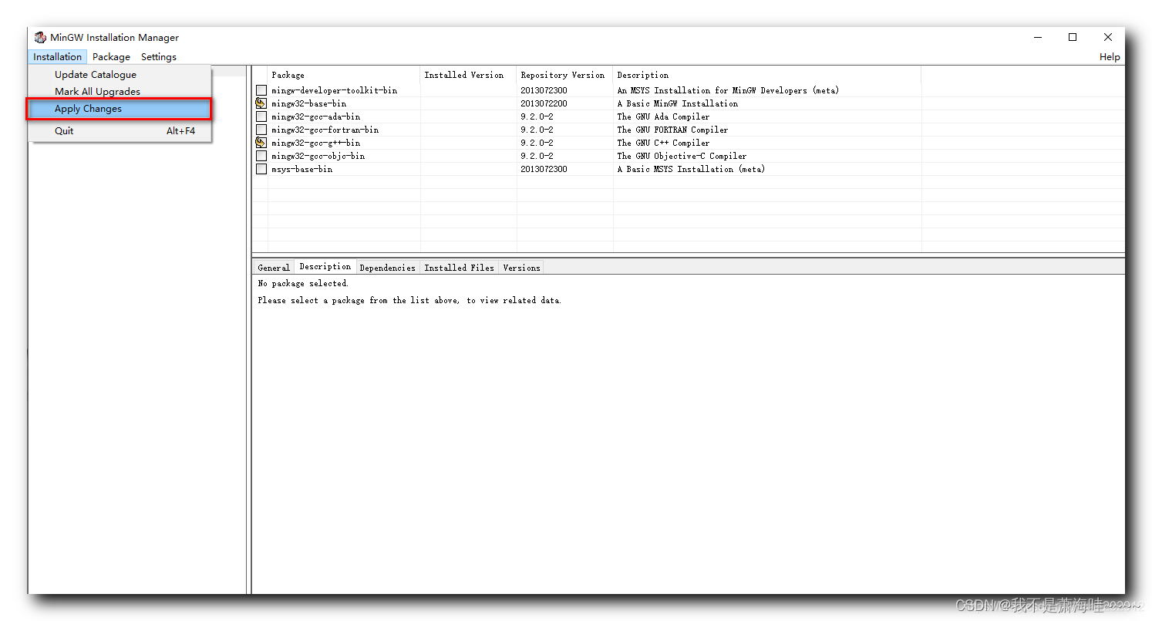The image size is (1152, 621).
Task: Click the marked icon beside mingw32-gcc-g++-bin
Action: click(x=261, y=142)
